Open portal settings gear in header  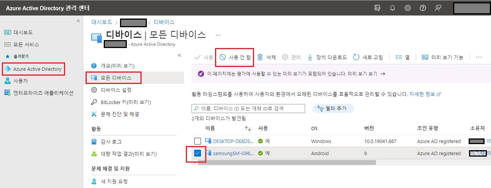tap(408, 8)
